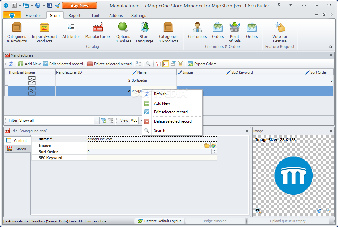The height and width of the screenshot is (227, 338).
Task: Click Edit selected record in the toolbar
Action: click(63, 64)
